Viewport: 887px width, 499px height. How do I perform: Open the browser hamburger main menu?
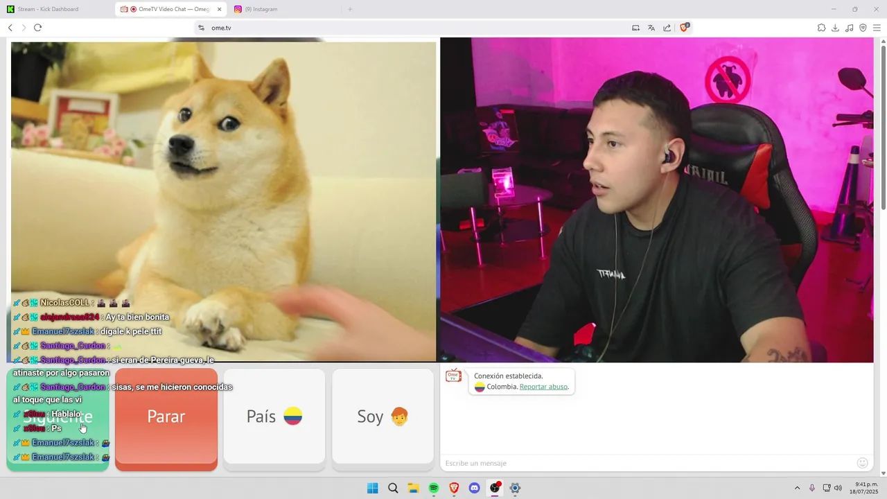point(877,28)
